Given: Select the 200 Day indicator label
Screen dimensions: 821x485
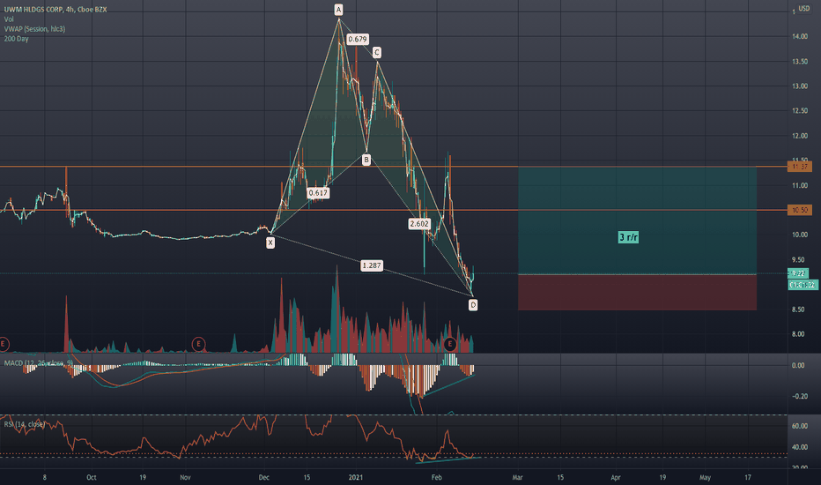Looking at the screenshot, I should coord(16,39).
